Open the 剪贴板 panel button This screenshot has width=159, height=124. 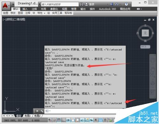[68, 13]
